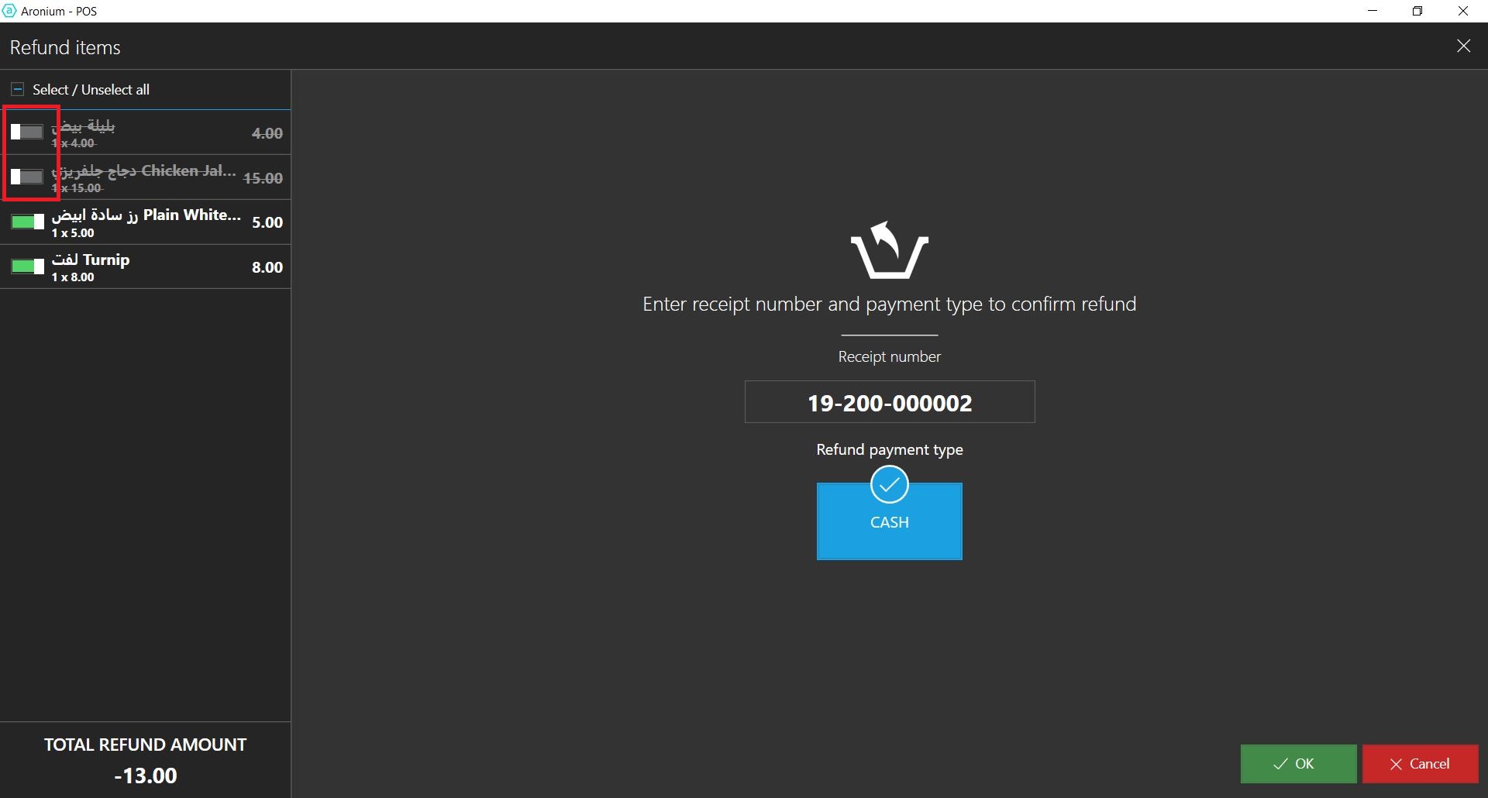Enable refund toggle for بليلة بيض item

click(x=27, y=132)
